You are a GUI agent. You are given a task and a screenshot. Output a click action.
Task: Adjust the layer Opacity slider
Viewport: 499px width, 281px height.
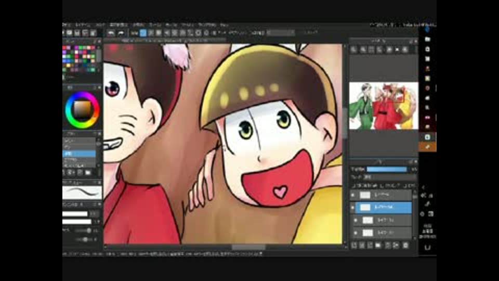387,169
